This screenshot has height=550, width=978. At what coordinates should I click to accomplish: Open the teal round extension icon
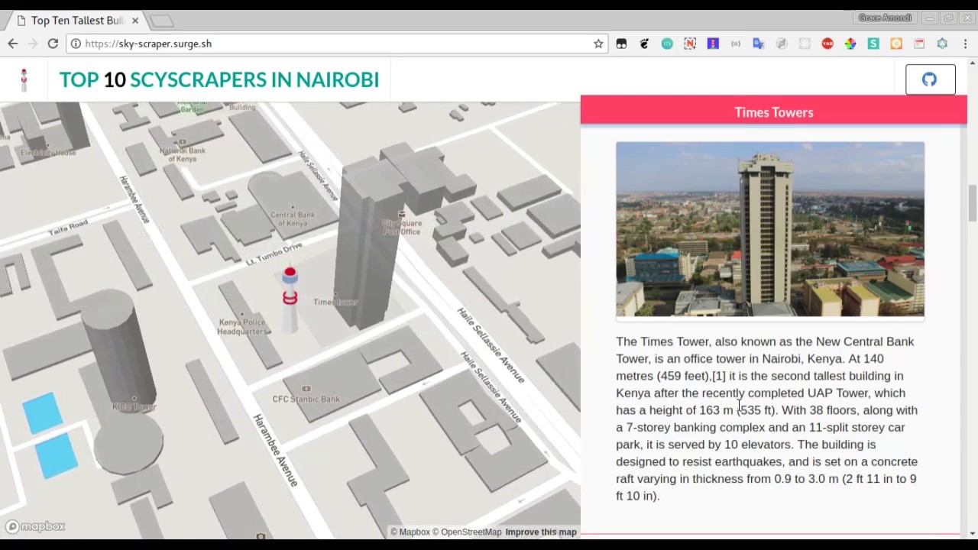pyautogui.click(x=667, y=44)
